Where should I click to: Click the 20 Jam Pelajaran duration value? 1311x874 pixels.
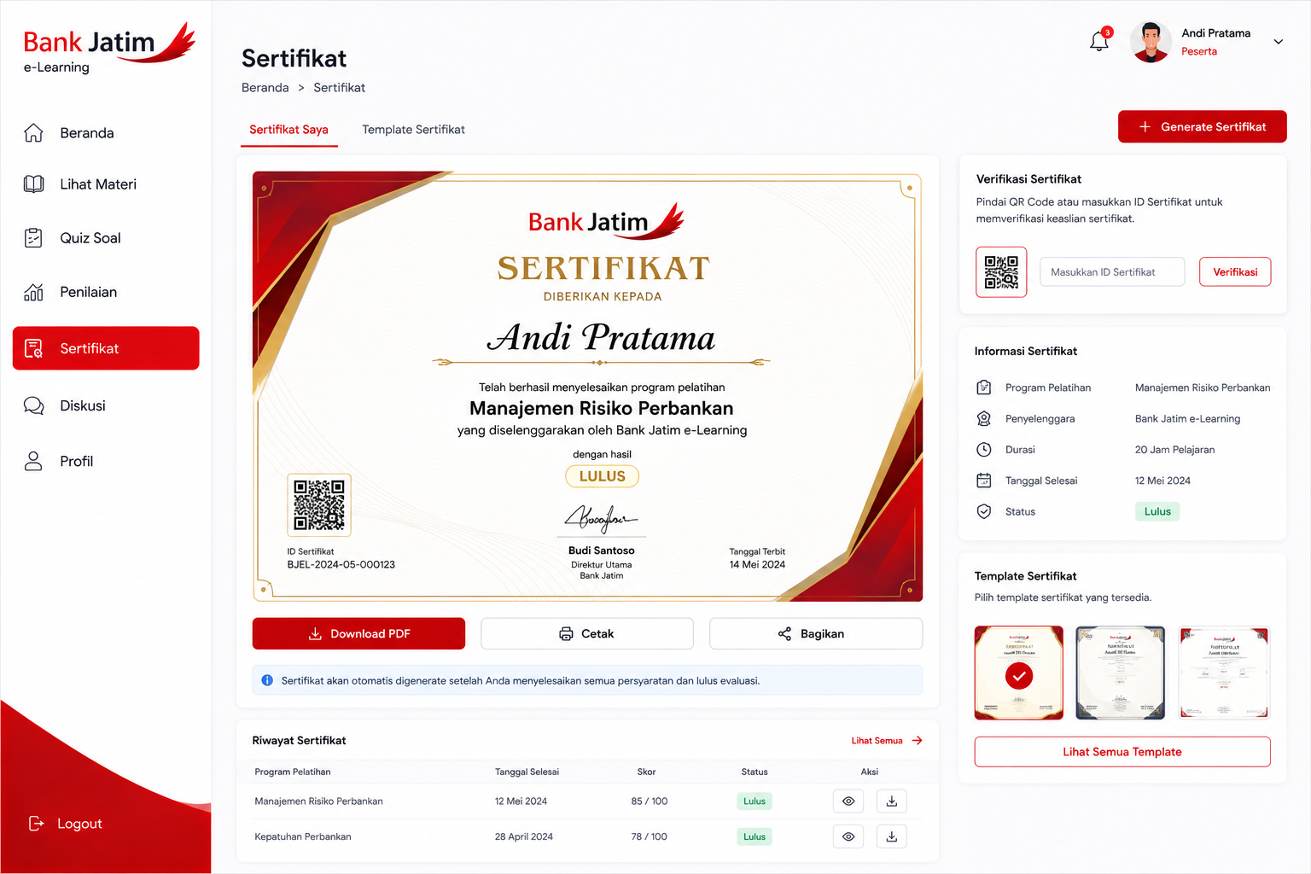pos(1174,450)
